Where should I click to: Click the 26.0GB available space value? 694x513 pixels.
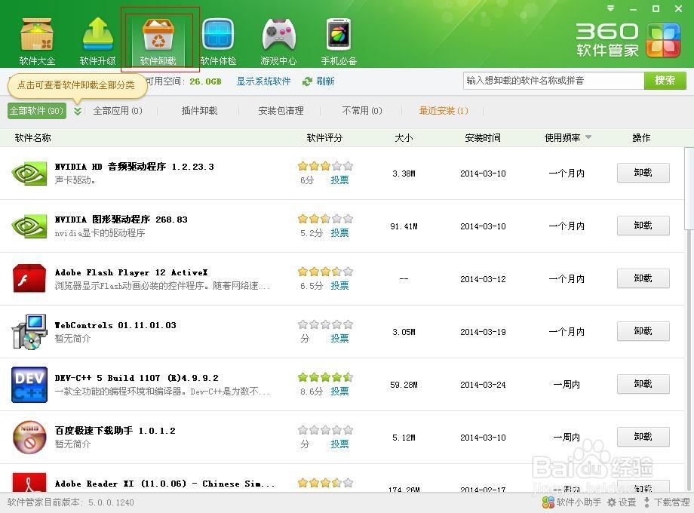[205, 81]
